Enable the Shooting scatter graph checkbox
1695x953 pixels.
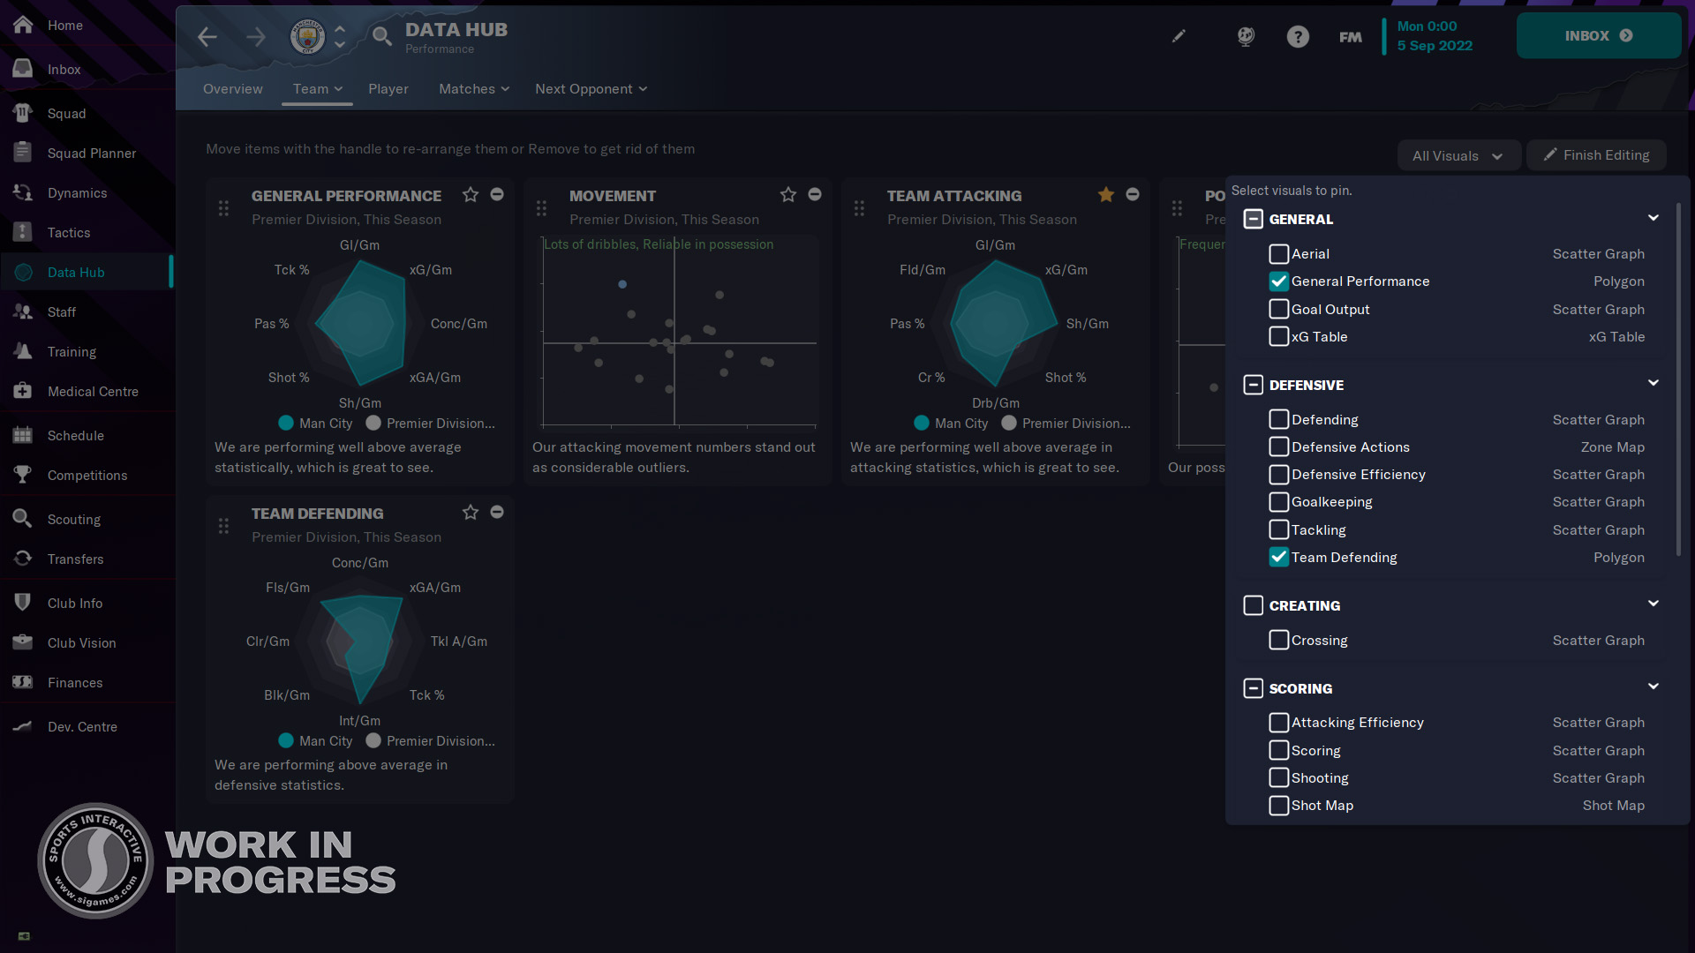(x=1277, y=777)
